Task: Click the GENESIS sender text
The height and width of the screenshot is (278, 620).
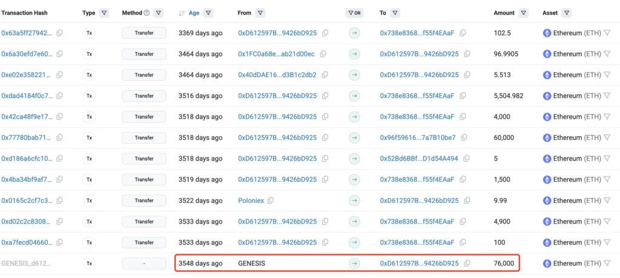Action: (251, 263)
